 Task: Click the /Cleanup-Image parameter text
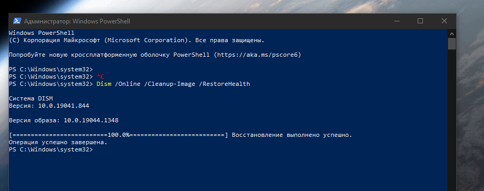[x=170, y=84]
